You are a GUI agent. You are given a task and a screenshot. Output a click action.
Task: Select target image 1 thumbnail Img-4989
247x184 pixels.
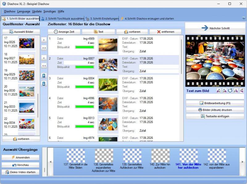[x=108, y=45]
